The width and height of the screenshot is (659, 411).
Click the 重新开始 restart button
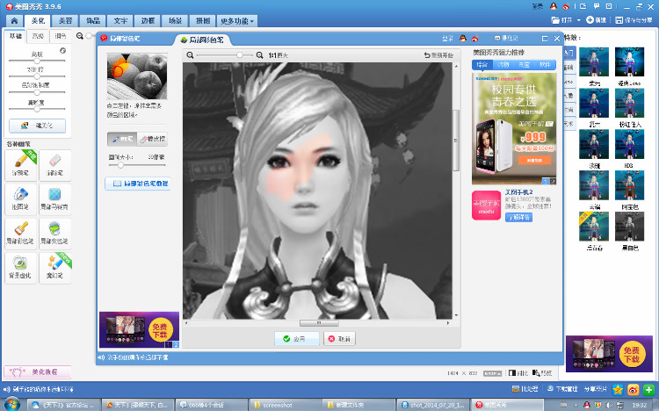tap(438, 55)
